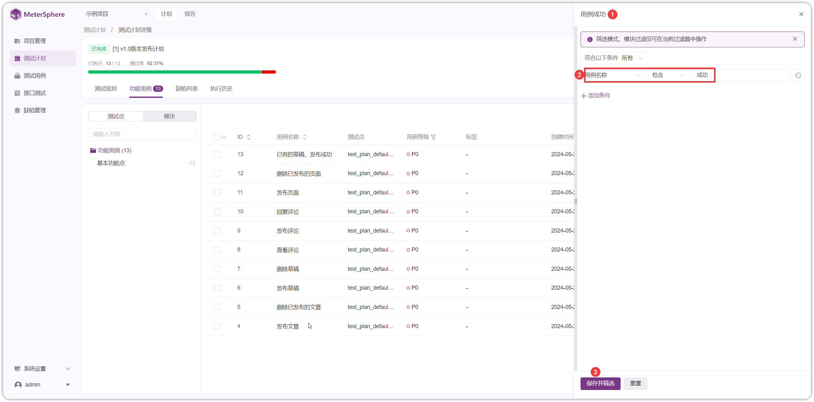
Task: Click the 请输入名称 search field
Action: (143, 134)
